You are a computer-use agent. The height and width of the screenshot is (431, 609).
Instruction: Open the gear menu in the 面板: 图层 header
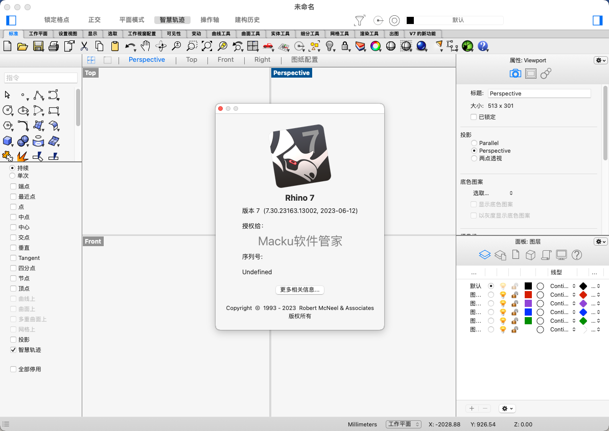(x=600, y=242)
